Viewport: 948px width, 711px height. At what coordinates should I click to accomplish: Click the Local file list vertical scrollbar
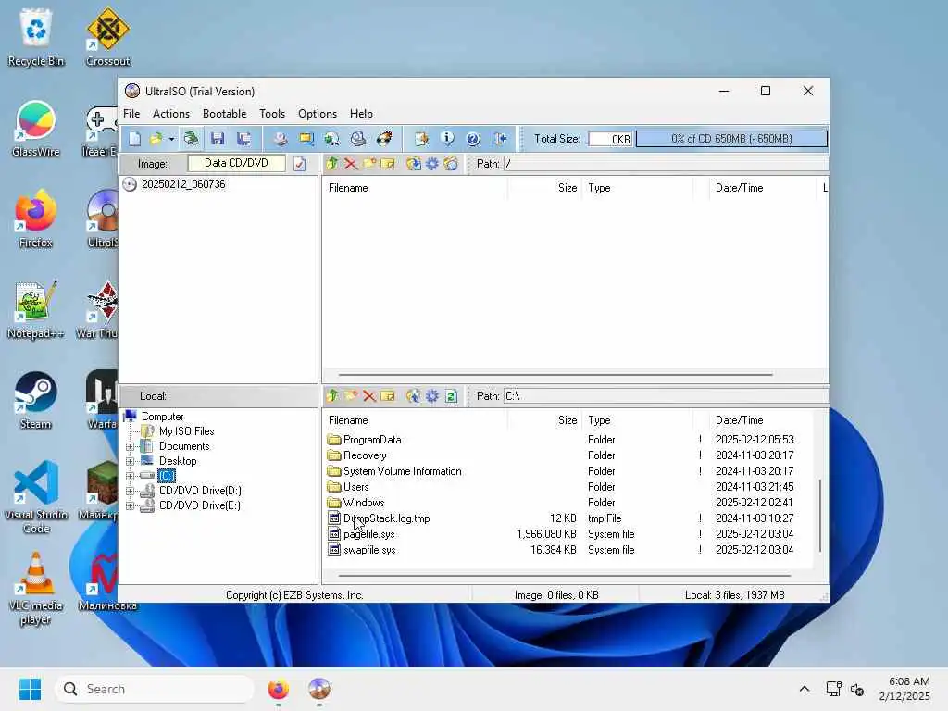(820, 516)
